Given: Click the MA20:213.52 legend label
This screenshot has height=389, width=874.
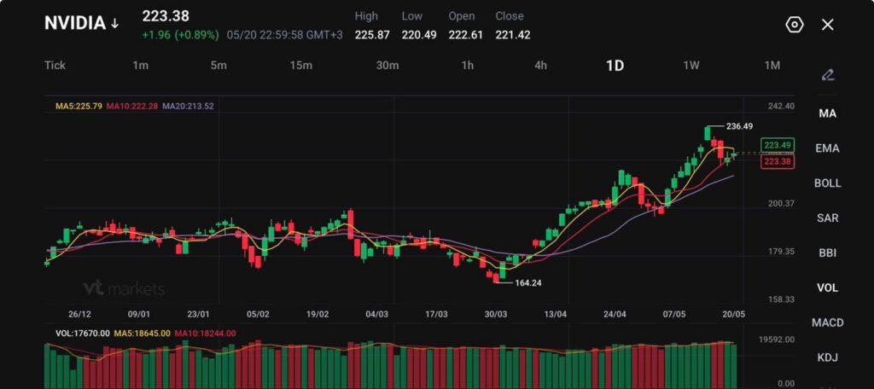Looking at the screenshot, I should pyautogui.click(x=189, y=106).
